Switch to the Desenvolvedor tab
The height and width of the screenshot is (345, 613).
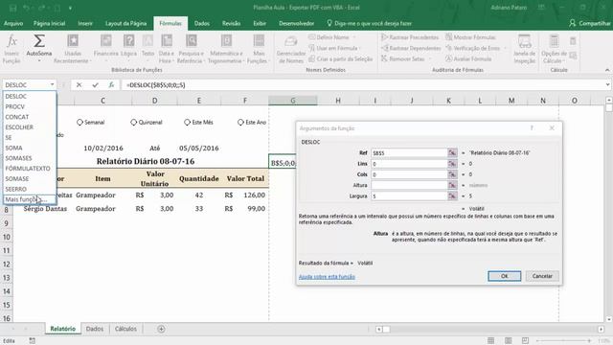pyautogui.click(x=296, y=23)
